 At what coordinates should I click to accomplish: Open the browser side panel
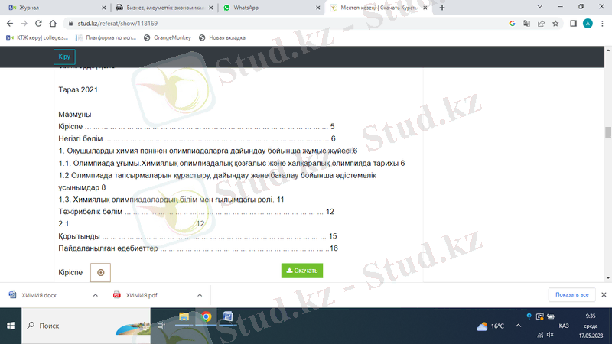click(x=573, y=24)
